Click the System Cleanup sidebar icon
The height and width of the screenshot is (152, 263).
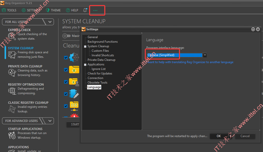[12, 55]
